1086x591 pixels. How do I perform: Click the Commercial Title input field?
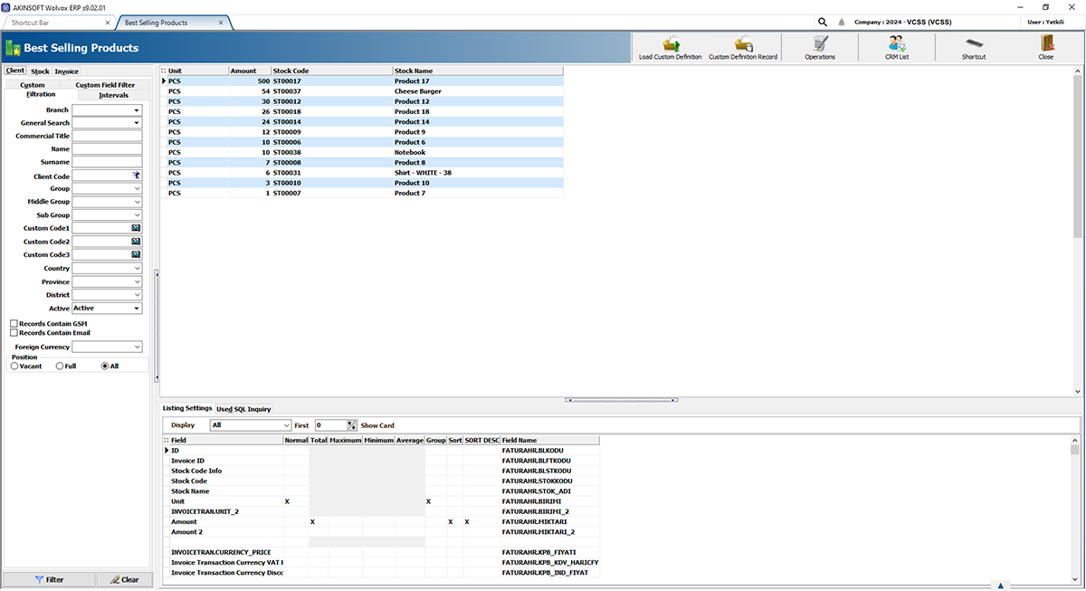point(108,136)
